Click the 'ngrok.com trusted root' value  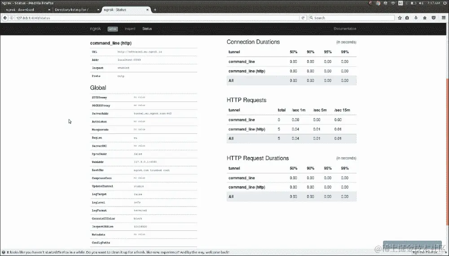[x=151, y=170]
